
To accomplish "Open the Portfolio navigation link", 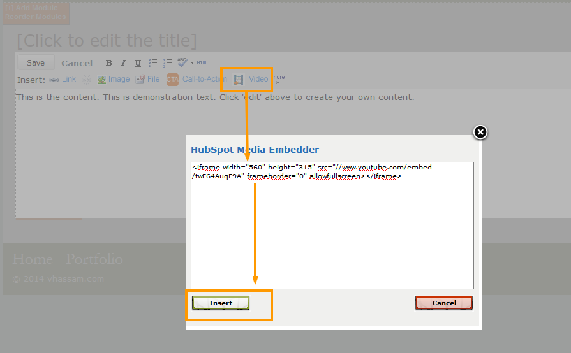I will (x=94, y=259).
